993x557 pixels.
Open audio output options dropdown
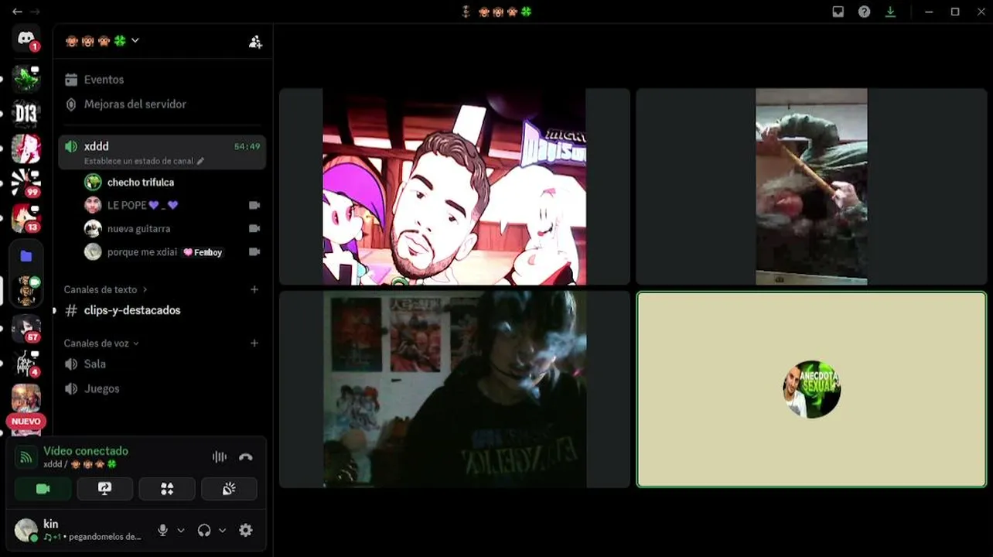223,531
